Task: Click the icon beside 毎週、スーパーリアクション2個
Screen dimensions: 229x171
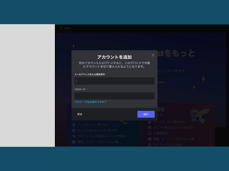Action: coord(74,142)
